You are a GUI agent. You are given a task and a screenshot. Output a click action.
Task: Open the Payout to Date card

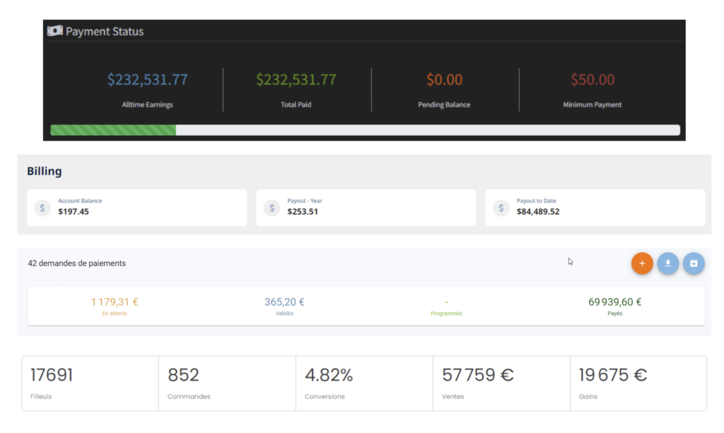[595, 208]
